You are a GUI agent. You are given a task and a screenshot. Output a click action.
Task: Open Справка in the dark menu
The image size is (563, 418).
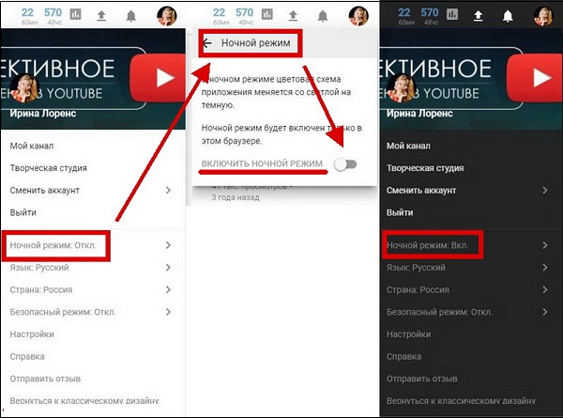point(403,357)
